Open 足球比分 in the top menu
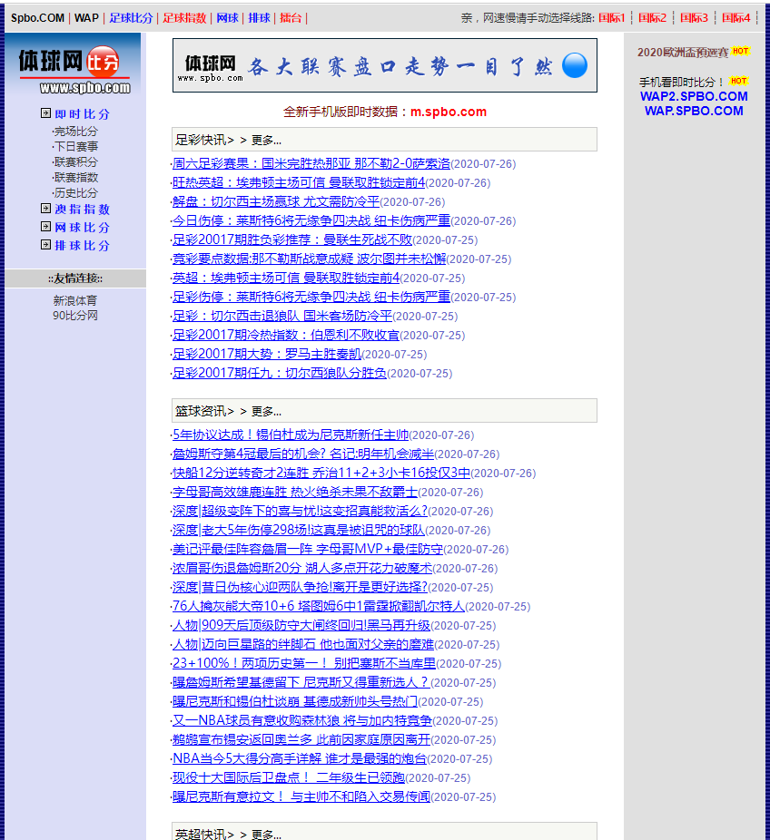The width and height of the screenshot is (770, 840). coord(132,18)
